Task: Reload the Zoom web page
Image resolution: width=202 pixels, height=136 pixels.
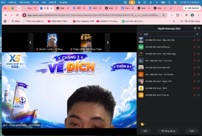Action: (x=17, y=15)
